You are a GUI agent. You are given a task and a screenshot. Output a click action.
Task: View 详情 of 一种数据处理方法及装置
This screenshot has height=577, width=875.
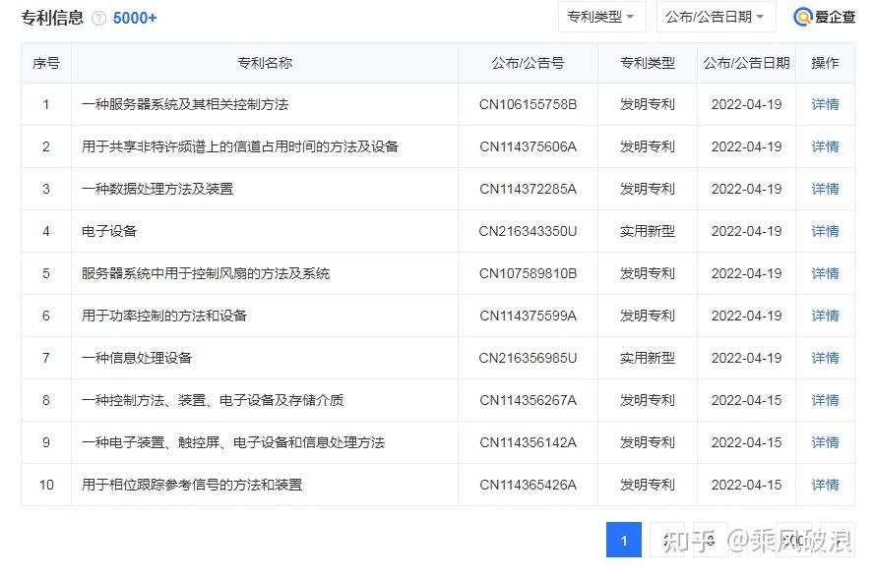(825, 189)
